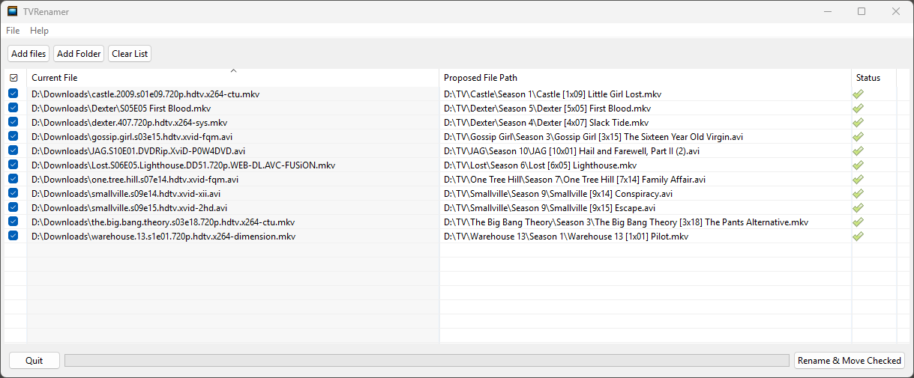Viewport: 914px width, 378px height.
Task: Select current file Dexter\S05E05 First Blood.mkv
Action: pos(121,109)
